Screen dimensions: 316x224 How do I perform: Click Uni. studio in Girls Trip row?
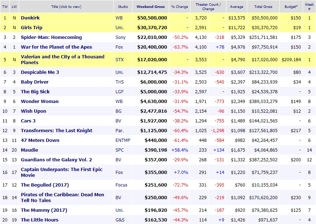tap(119, 27)
